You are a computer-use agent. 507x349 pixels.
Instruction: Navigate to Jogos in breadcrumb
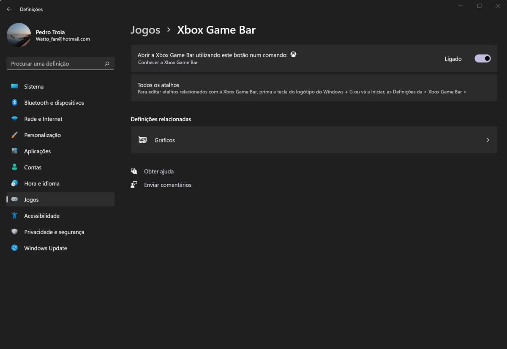pos(145,30)
